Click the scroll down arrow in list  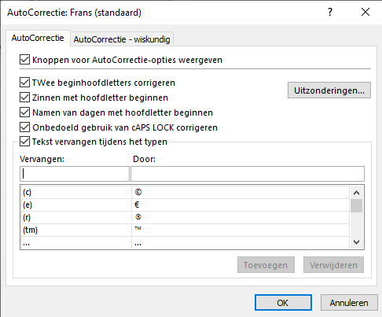356,242
